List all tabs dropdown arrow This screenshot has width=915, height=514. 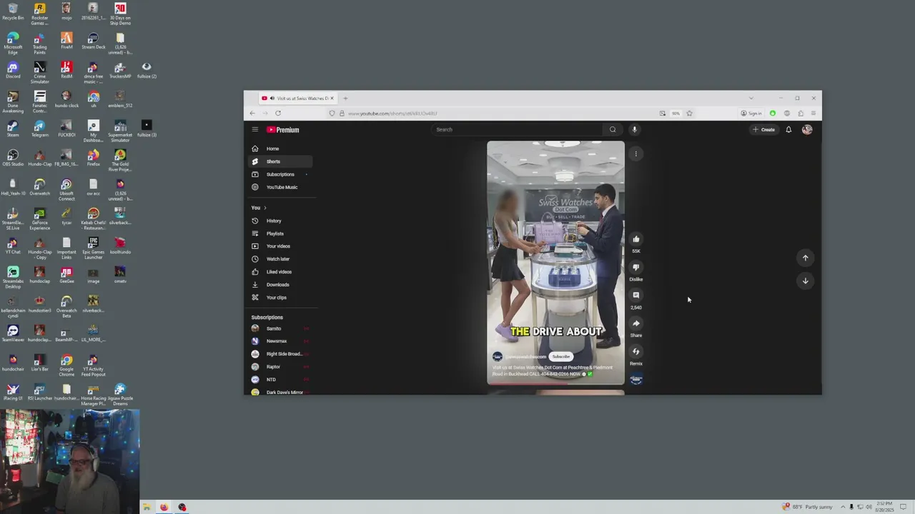751,98
